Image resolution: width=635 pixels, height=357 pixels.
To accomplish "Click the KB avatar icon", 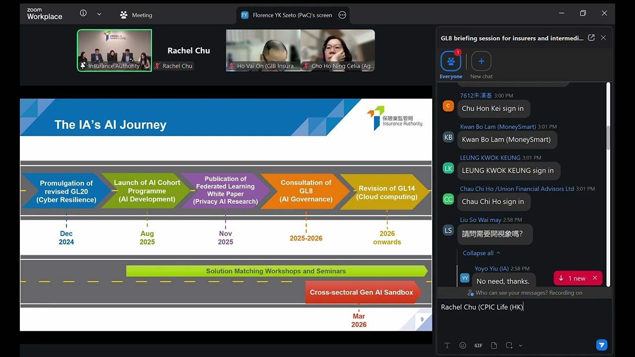I will 448,137.
